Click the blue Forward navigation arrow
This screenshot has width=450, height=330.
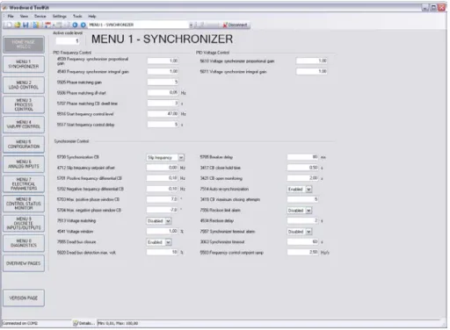83,25
